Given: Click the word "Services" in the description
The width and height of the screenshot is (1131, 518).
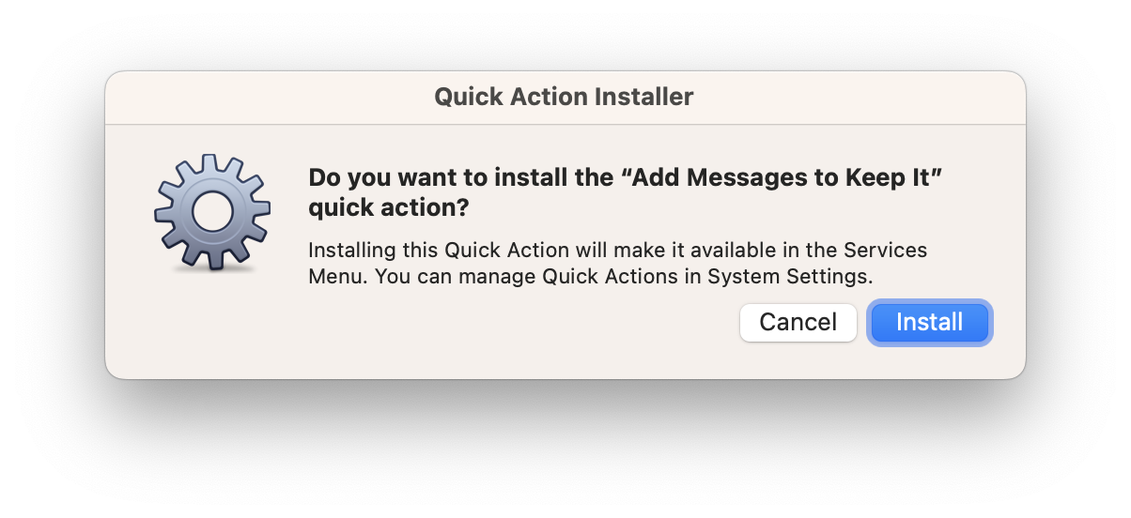Looking at the screenshot, I should 886,251.
